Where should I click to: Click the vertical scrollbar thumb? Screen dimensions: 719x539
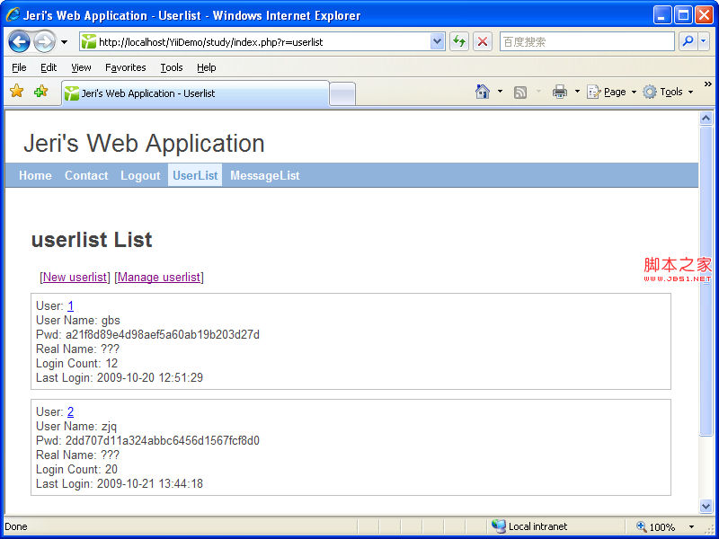pyautogui.click(x=706, y=280)
